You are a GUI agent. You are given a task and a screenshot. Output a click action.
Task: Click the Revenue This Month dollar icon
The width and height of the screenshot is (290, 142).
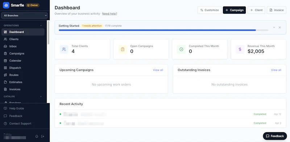point(240,49)
